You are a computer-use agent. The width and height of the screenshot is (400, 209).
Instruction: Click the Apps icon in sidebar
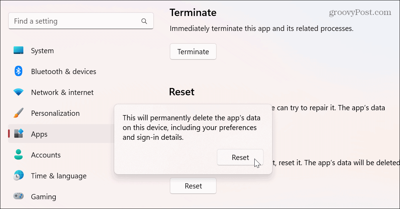pyautogui.click(x=18, y=134)
